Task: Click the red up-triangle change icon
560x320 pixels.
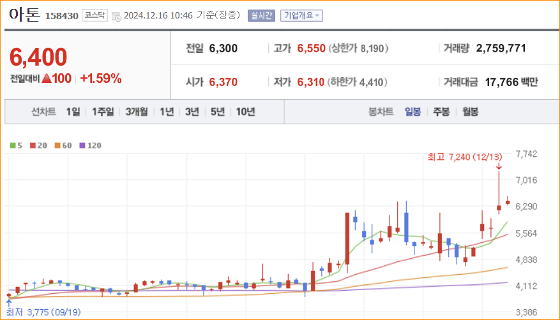Action: coord(47,78)
